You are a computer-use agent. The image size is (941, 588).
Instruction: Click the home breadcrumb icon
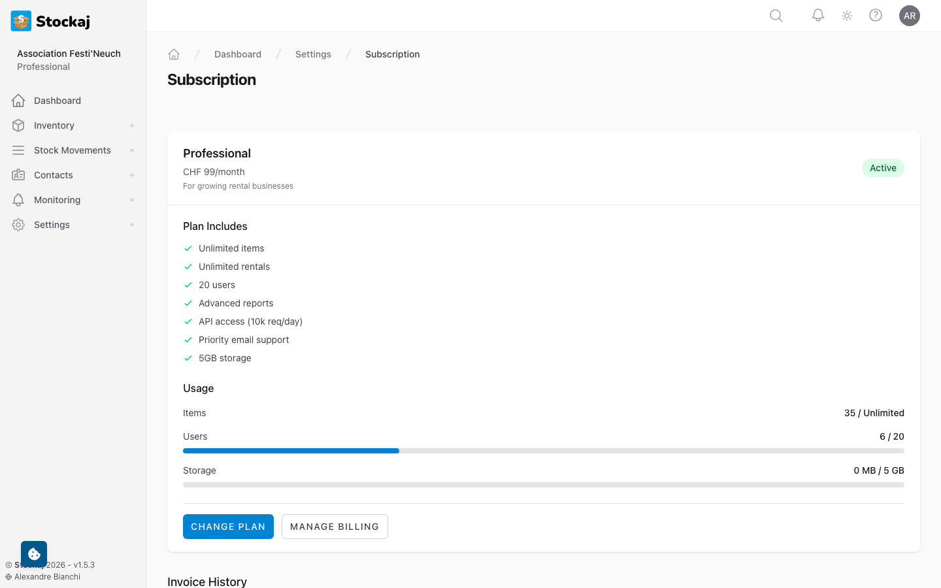(x=174, y=54)
